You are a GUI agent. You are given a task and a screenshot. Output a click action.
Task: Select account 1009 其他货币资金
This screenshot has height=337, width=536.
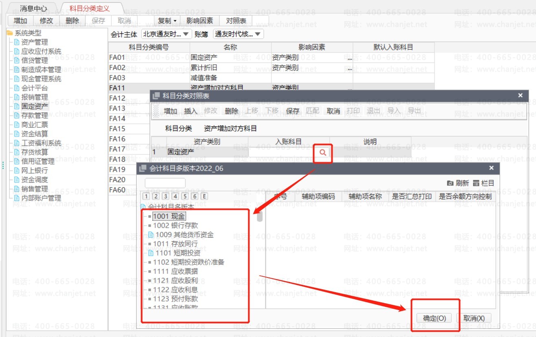[185, 235]
